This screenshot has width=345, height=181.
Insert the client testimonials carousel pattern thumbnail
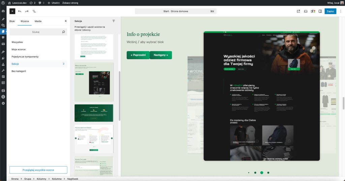click(x=94, y=139)
